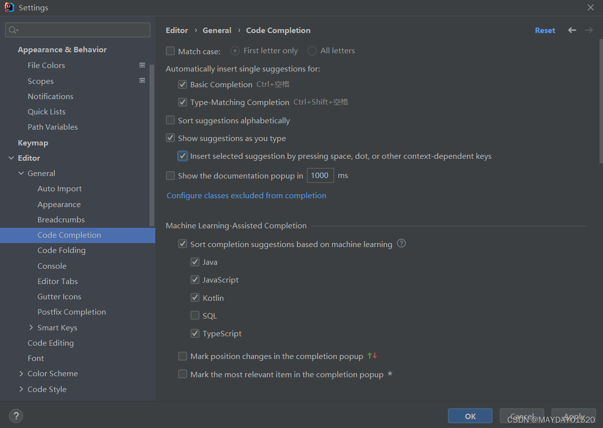Click the help question mark icon
This screenshot has height=428, width=603.
[x=16, y=416]
